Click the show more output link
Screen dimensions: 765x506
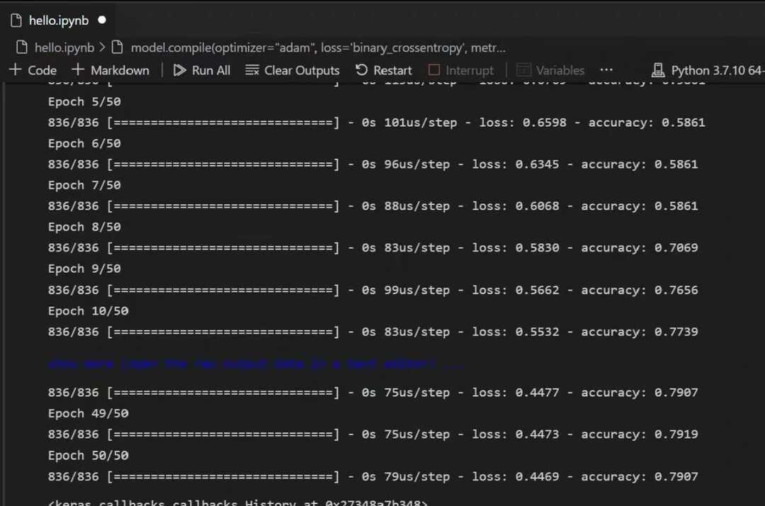point(256,364)
